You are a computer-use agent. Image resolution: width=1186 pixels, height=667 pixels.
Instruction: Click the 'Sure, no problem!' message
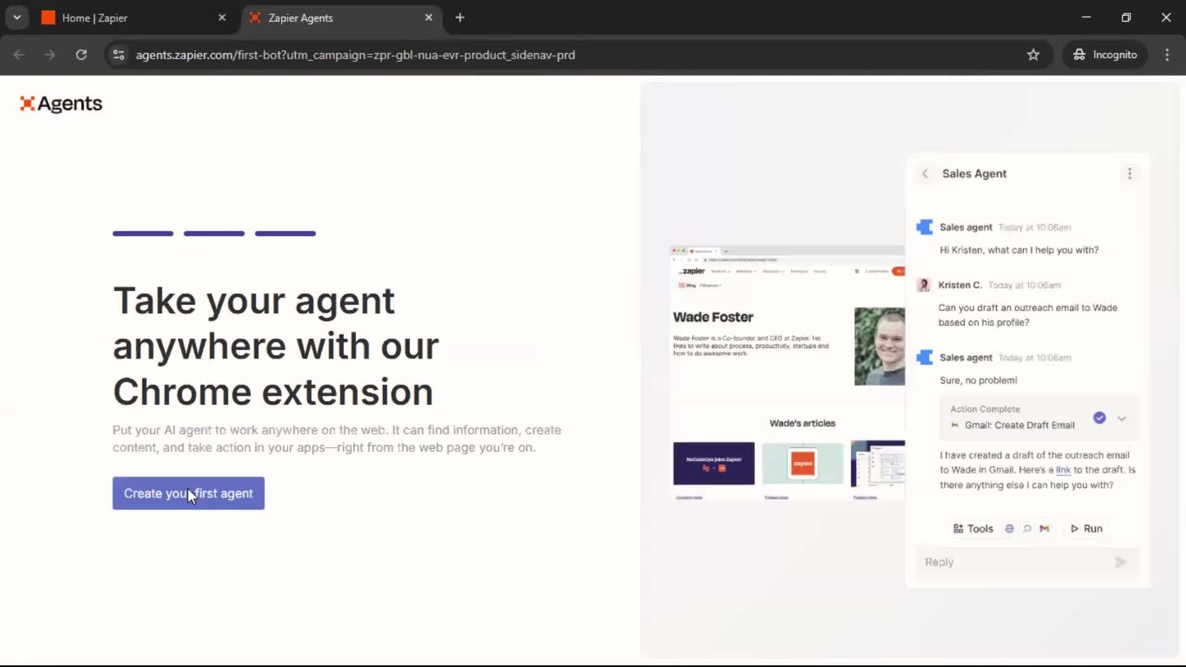978,380
